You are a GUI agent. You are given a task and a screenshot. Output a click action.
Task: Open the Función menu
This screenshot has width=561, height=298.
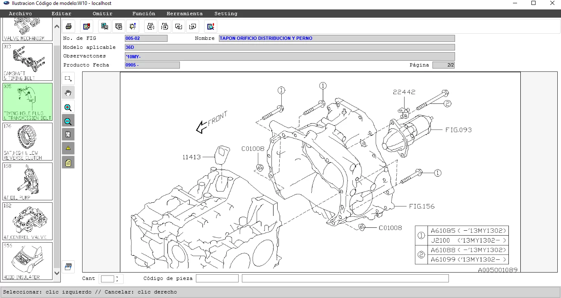(x=144, y=14)
